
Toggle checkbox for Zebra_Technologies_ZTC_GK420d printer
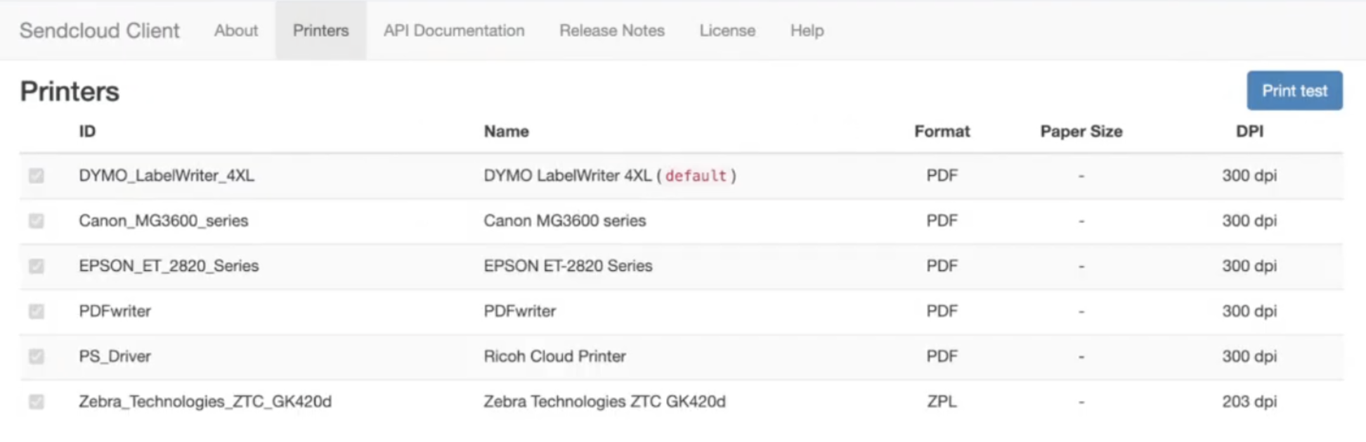click(36, 401)
